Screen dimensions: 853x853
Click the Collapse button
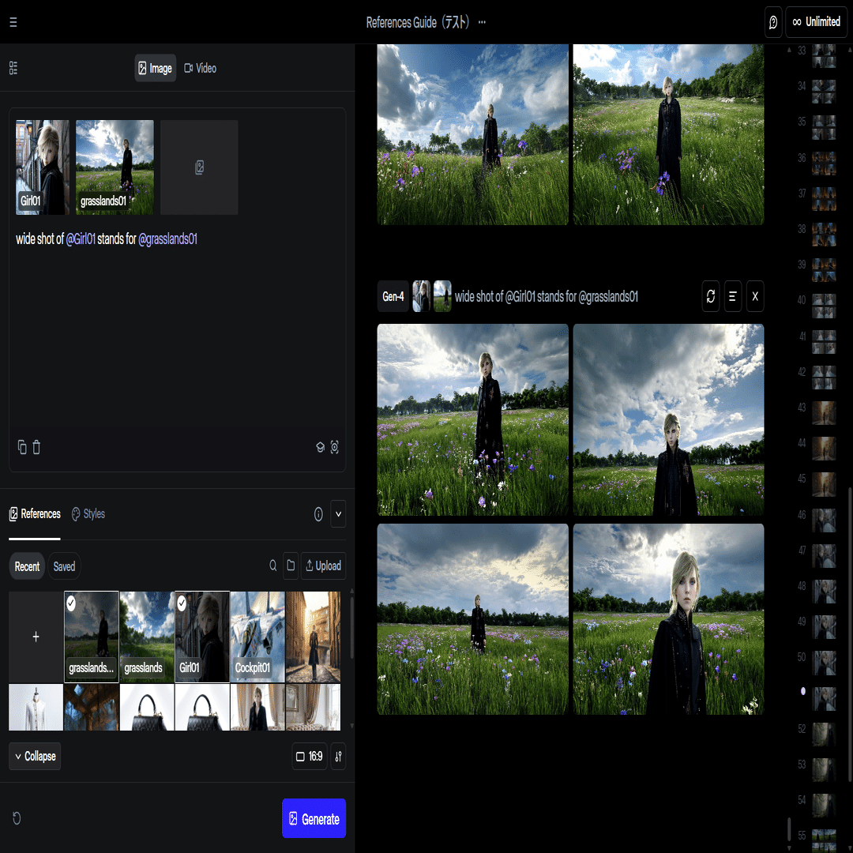(35, 756)
